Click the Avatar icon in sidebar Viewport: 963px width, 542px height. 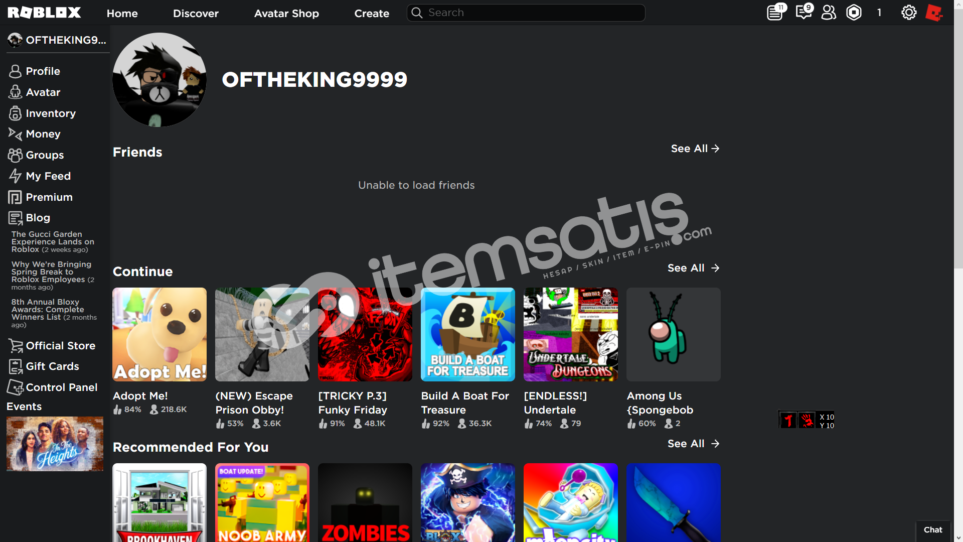[15, 92]
